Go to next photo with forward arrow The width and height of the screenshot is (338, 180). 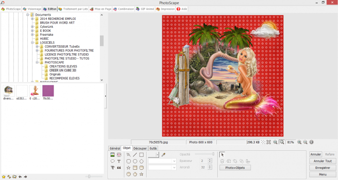25,177
